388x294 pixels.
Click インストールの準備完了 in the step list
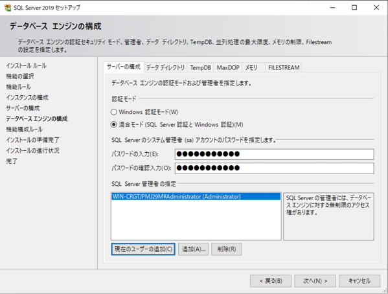[x=32, y=140]
